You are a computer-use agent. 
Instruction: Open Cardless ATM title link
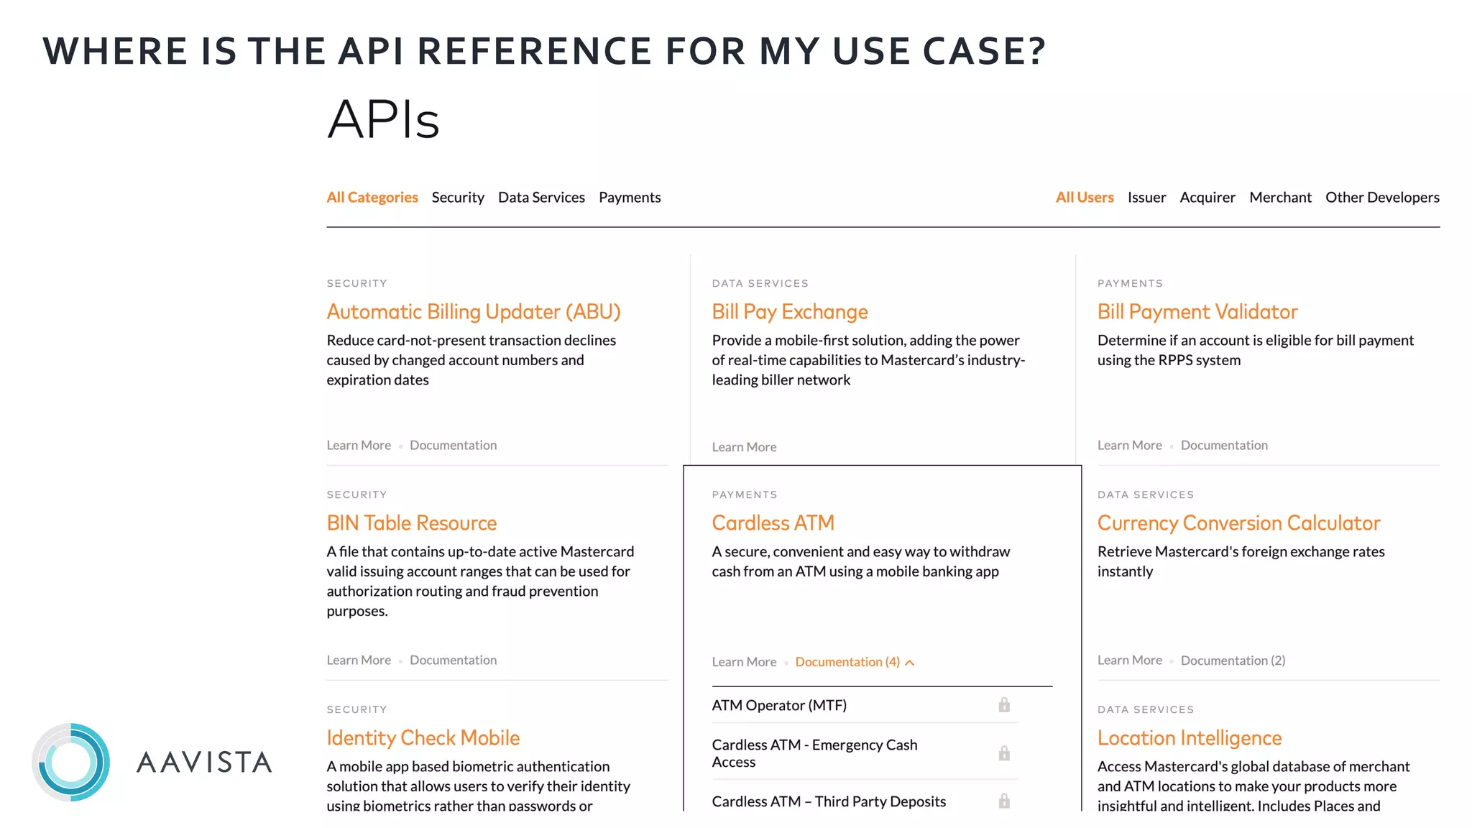click(773, 523)
